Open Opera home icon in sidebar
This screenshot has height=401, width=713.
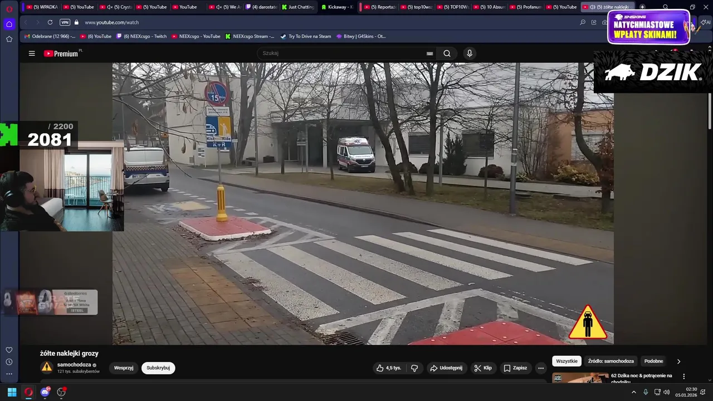pyautogui.click(x=9, y=24)
